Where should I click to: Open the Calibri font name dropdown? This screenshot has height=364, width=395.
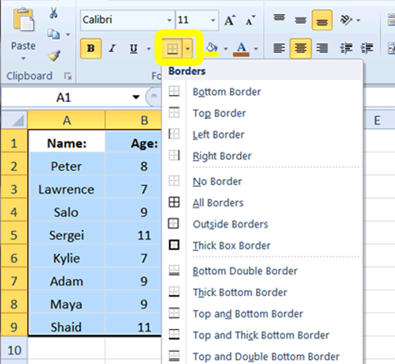click(x=169, y=20)
